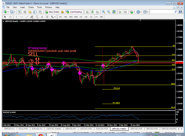Image resolution: width=185 pixels, height=136 pixels.
Task: Switch chart to MN monthly timeframe
Action: [x=101, y=17]
